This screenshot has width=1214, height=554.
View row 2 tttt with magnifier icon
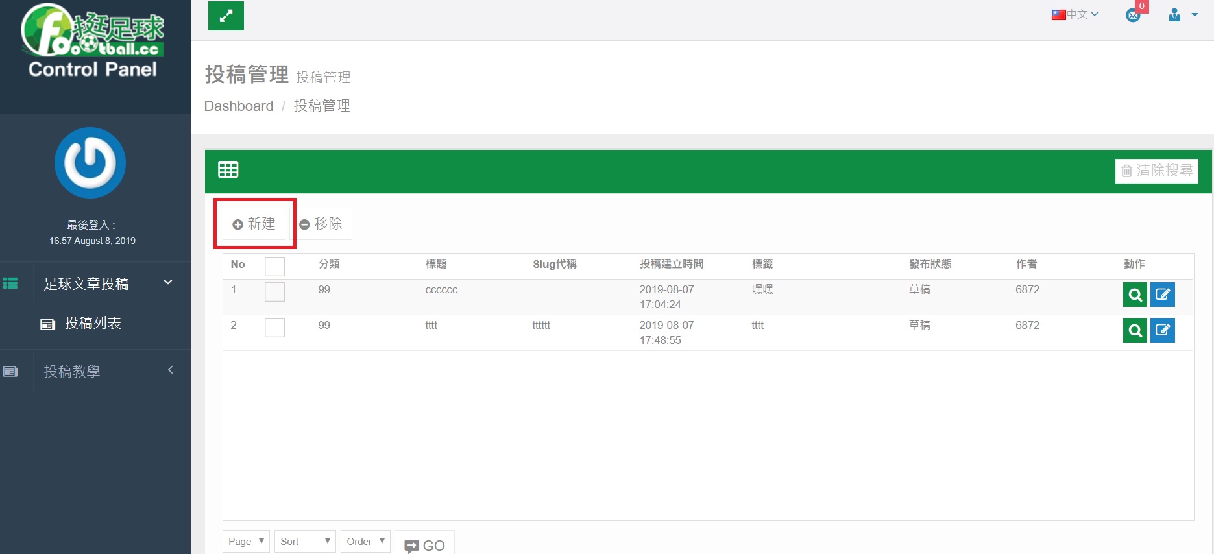1135,330
